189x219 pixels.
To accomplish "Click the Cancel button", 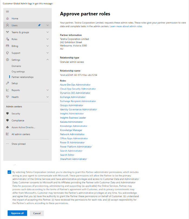I will [x=37, y=213].
